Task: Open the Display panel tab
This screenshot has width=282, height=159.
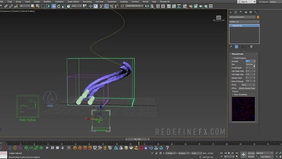Action: click(251, 12)
